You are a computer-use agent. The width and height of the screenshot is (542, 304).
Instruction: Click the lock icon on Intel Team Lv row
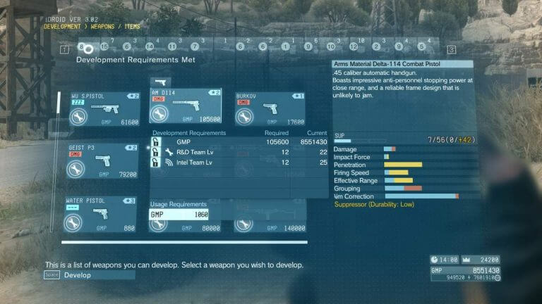click(x=155, y=163)
